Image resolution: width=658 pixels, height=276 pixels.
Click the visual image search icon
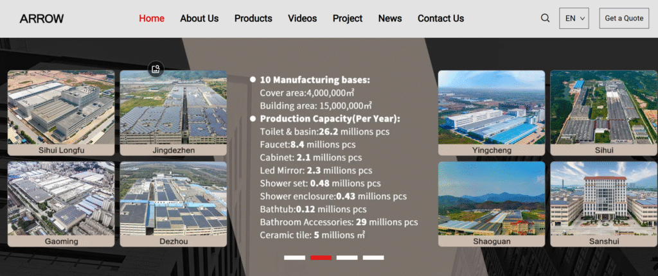(156, 69)
